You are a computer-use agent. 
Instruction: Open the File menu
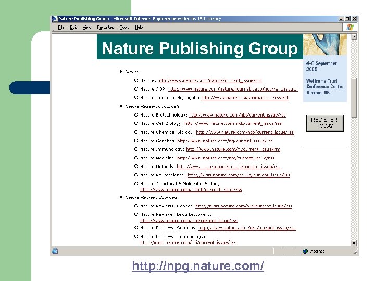point(61,27)
